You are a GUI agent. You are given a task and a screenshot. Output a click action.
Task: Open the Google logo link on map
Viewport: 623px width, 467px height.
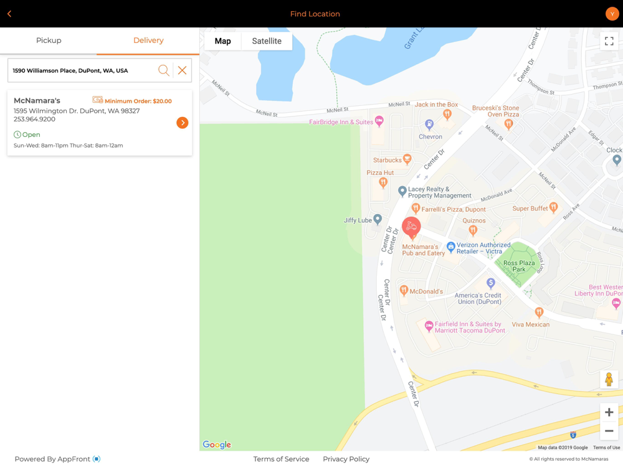coord(217,445)
